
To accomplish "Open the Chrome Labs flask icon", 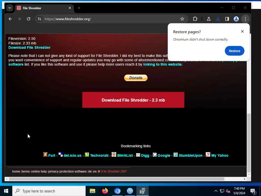I will [x=208, y=19].
